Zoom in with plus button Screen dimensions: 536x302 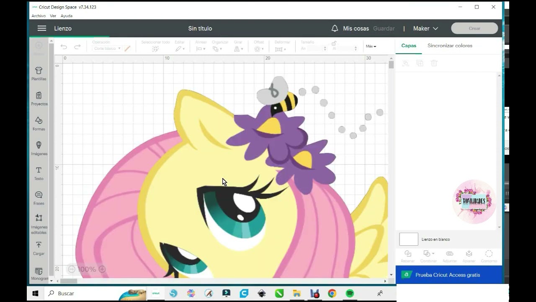[102, 269]
